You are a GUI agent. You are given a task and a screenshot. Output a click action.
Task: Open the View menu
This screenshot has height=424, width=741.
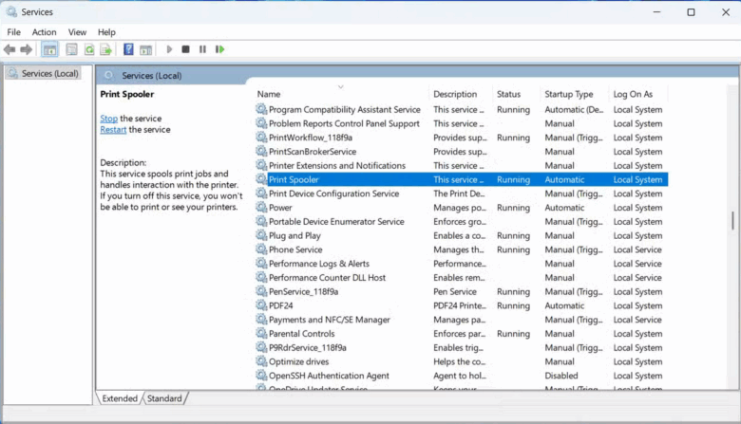click(x=77, y=32)
